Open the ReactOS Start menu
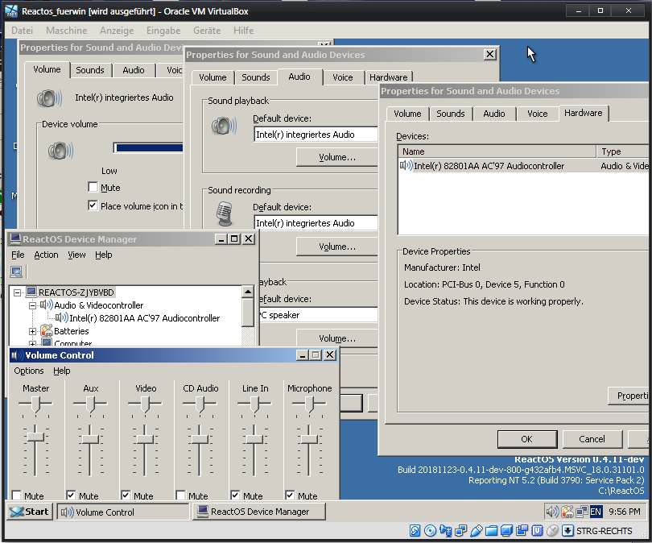The height and width of the screenshot is (543, 652). coord(30,512)
